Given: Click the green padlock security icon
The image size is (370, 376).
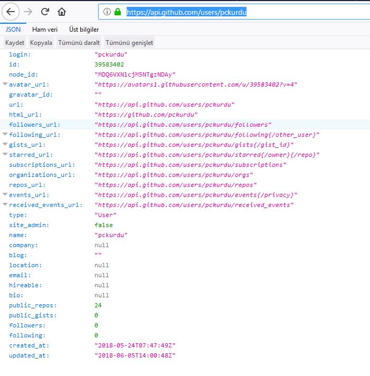Looking at the screenshot, I should coord(118,12).
